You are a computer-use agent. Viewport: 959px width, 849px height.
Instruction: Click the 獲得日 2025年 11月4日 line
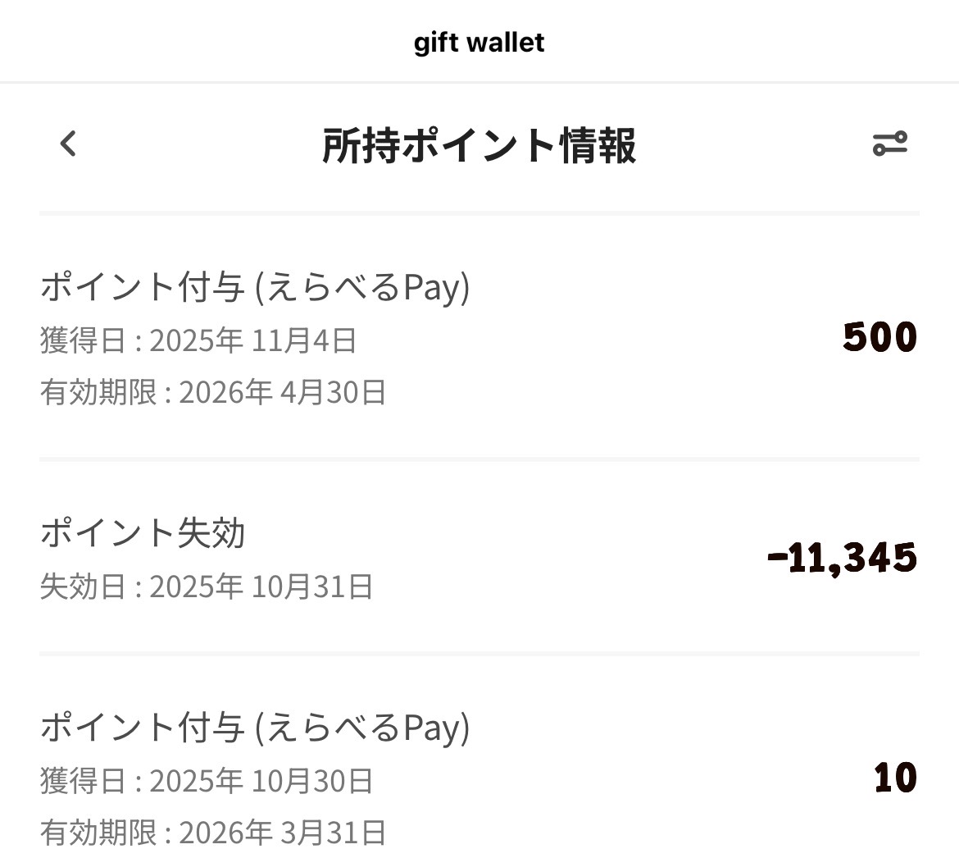[x=198, y=340]
